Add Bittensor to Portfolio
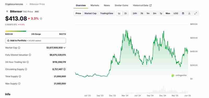This screenshot has height=98, width=209. point(36,41)
